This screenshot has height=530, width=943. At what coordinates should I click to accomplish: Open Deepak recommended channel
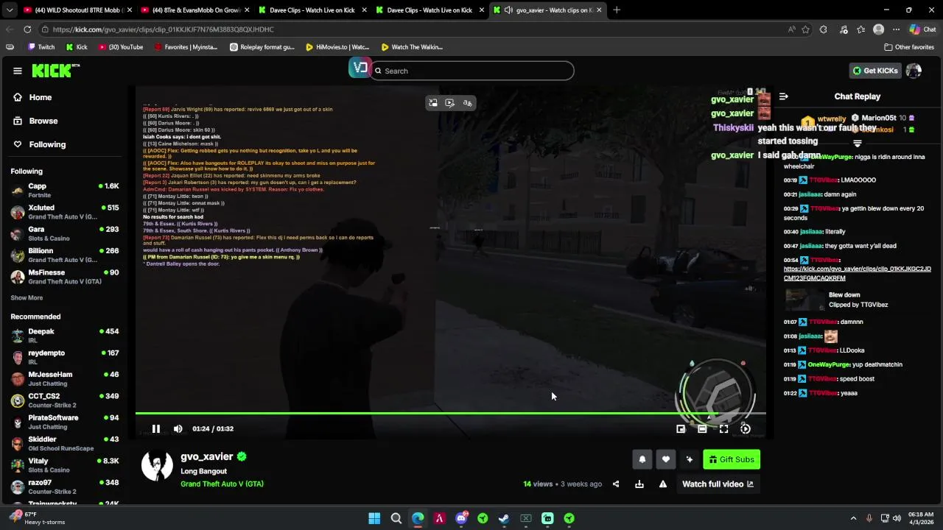coord(65,335)
